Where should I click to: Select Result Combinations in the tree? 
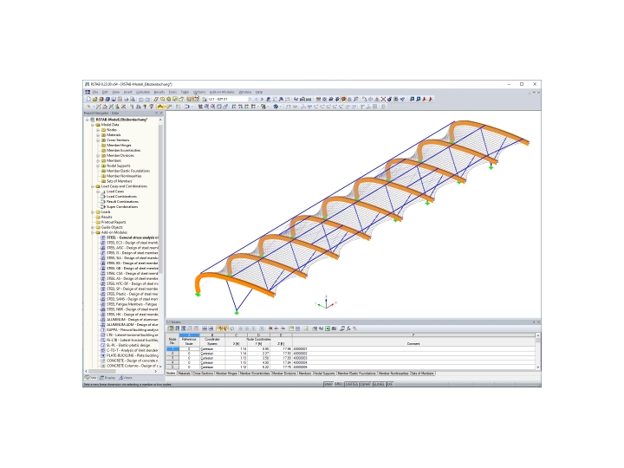pos(122,202)
